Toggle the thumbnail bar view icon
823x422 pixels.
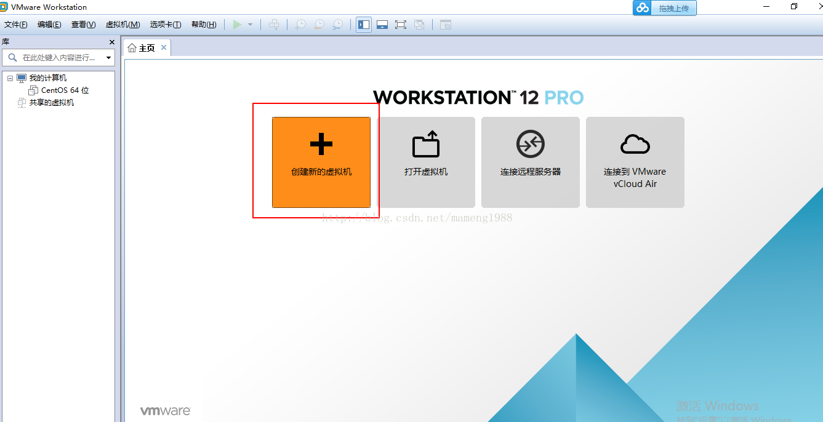[382, 25]
